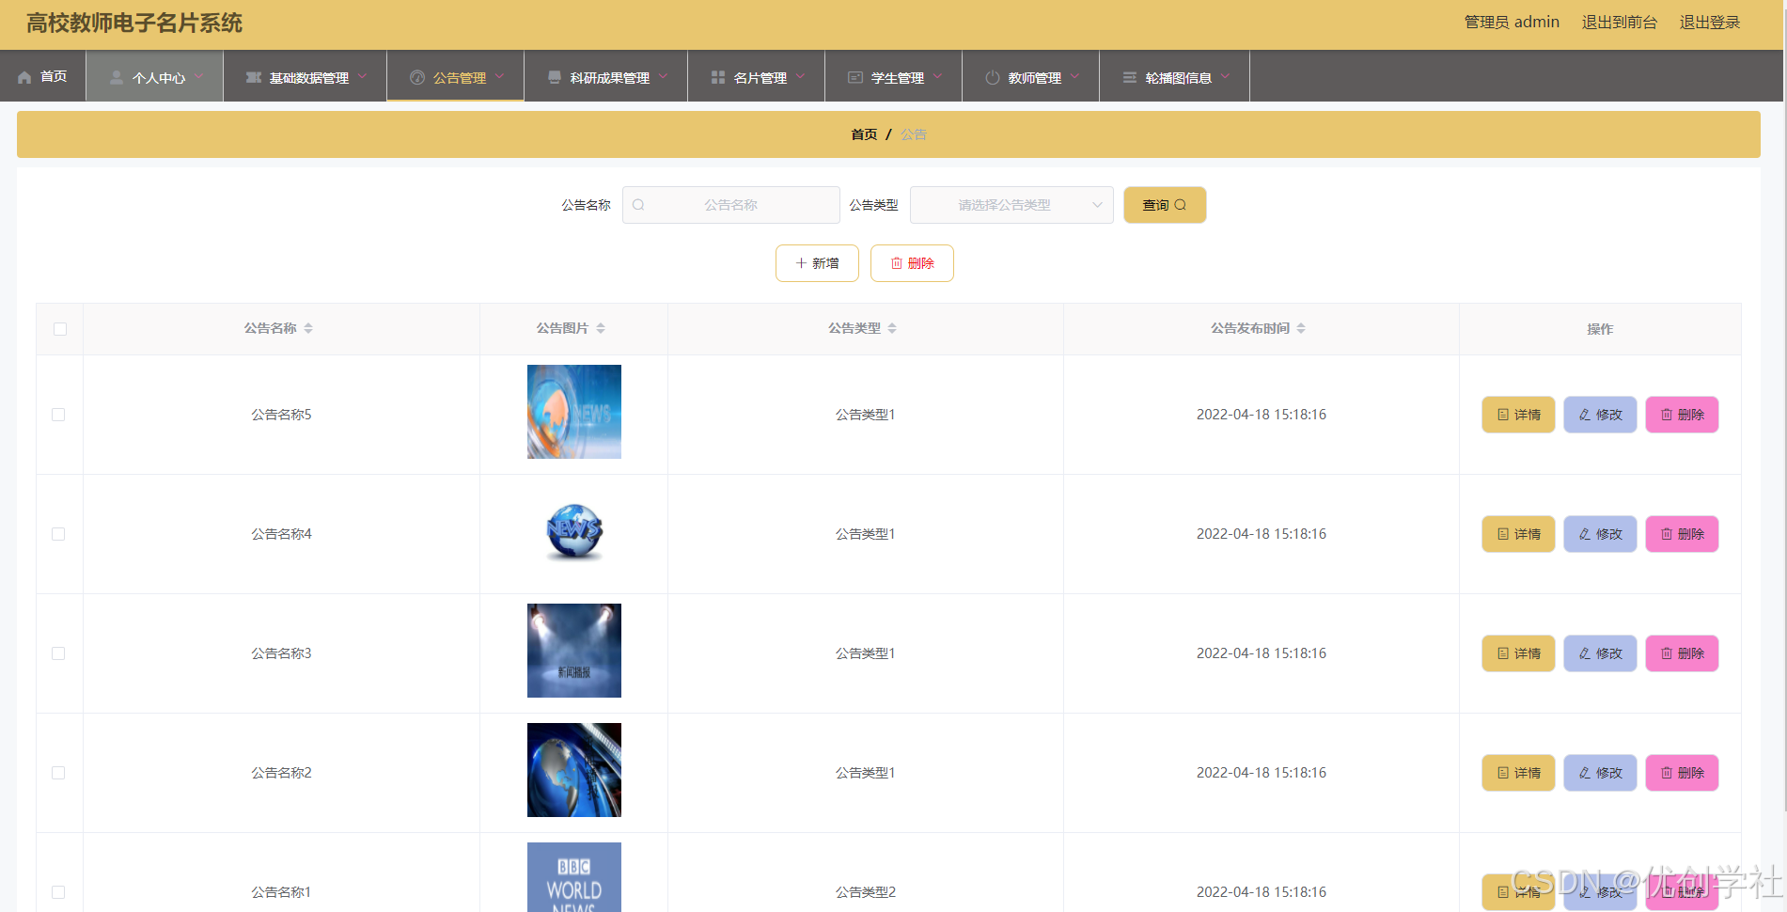Expand the 学生管理 chevron

(x=937, y=76)
